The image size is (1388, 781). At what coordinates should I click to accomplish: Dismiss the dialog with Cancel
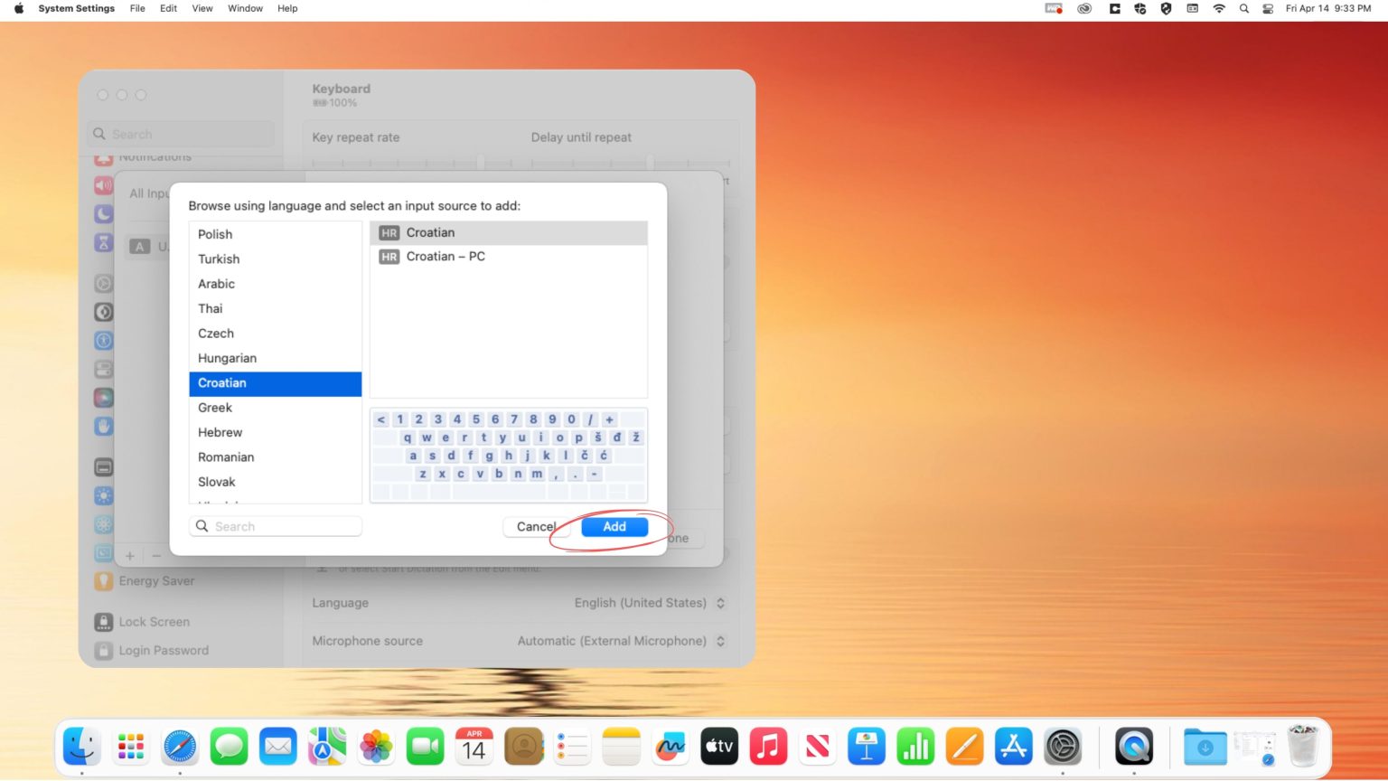tap(535, 526)
